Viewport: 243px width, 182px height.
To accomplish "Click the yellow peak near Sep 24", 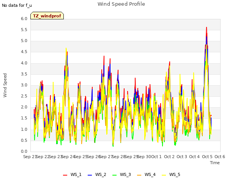I will coord(66,49).
